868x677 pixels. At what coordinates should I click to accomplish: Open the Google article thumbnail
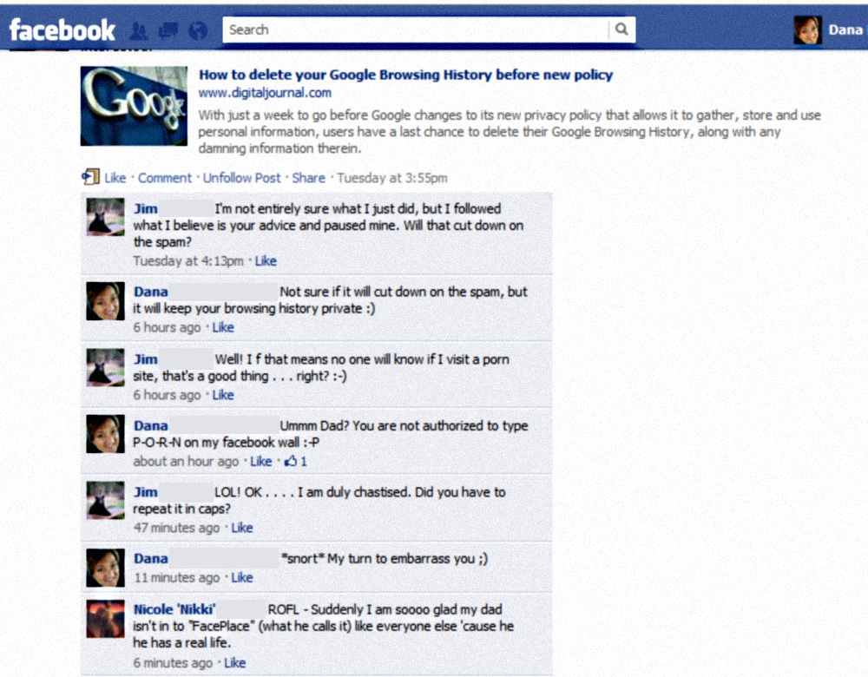coord(134,106)
